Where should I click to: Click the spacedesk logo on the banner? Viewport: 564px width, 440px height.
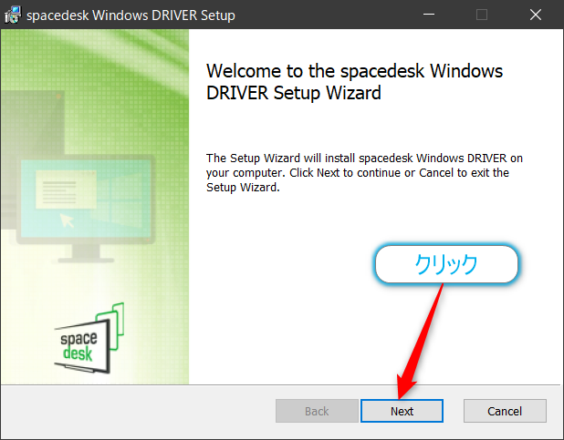[x=89, y=338]
